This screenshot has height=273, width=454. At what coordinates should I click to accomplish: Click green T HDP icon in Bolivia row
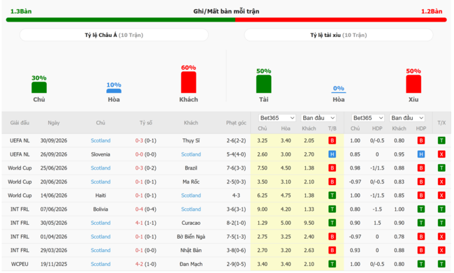point(421,209)
